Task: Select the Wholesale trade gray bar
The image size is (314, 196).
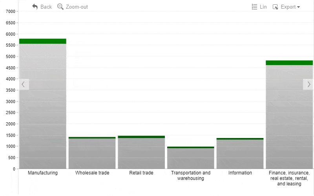Action: tap(92, 154)
